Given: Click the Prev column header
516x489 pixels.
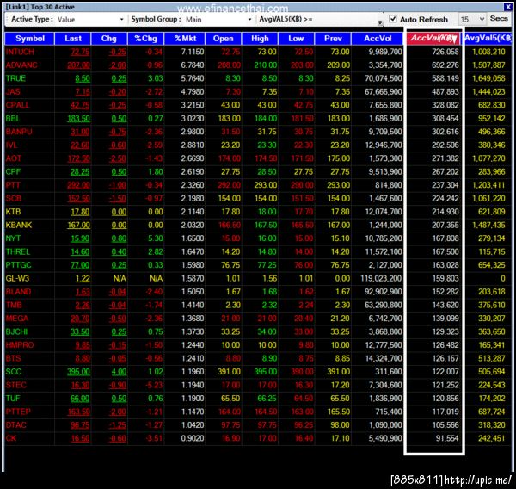Looking at the screenshot, I should [x=333, y=39].
